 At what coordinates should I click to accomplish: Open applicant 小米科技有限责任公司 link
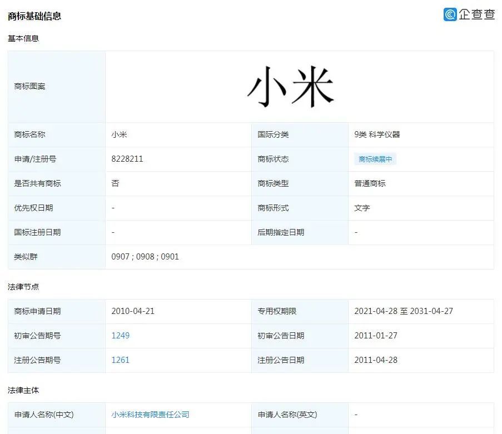(150, 415)
